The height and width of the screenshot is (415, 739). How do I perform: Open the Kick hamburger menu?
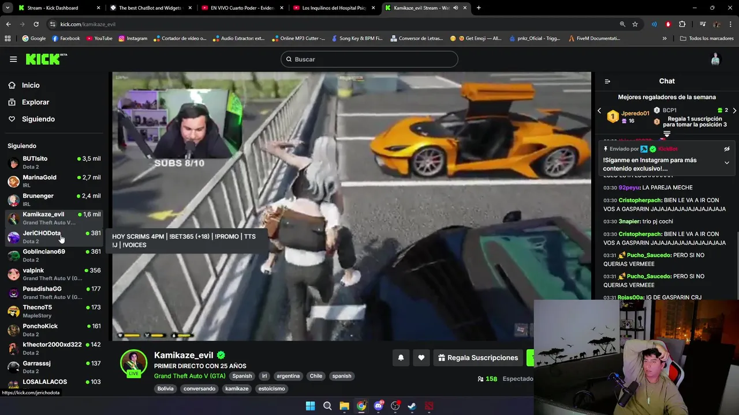point(13,59)
